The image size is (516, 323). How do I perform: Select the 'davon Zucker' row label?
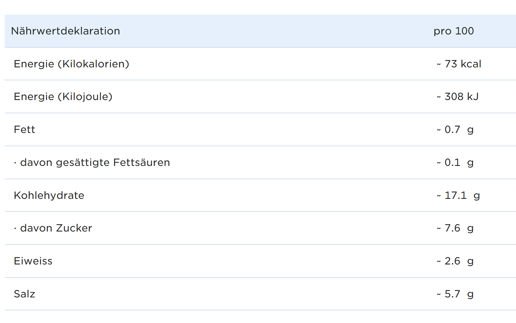[56, 228]
